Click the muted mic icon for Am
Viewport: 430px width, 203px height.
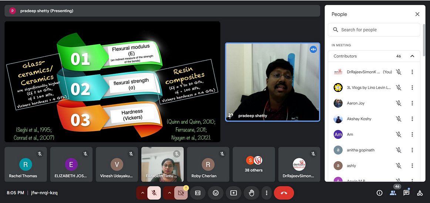[x=399, y=134]
